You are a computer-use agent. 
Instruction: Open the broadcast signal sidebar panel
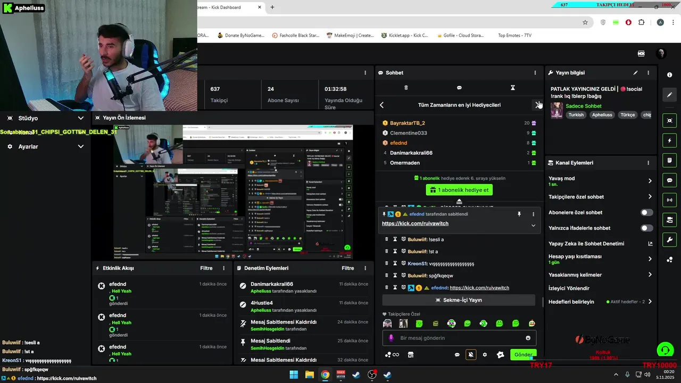669,200
